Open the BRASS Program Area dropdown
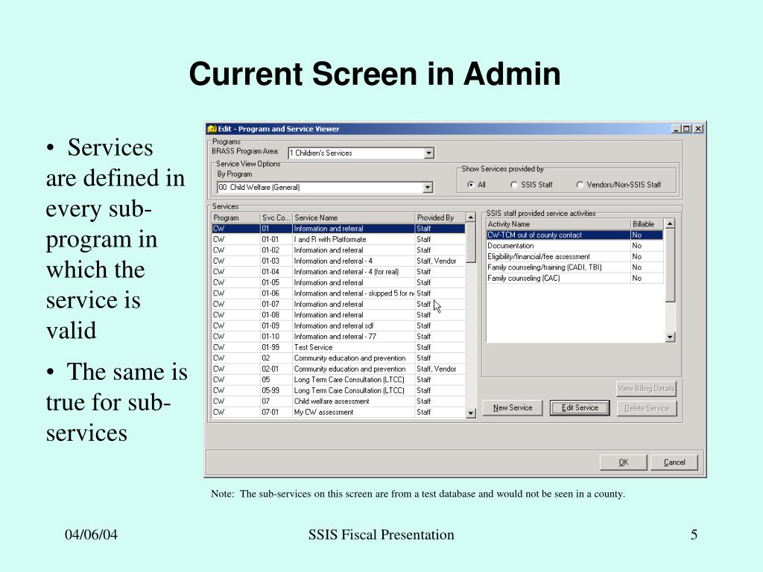The width and height of the screenshot is (763, 572). 428,153
